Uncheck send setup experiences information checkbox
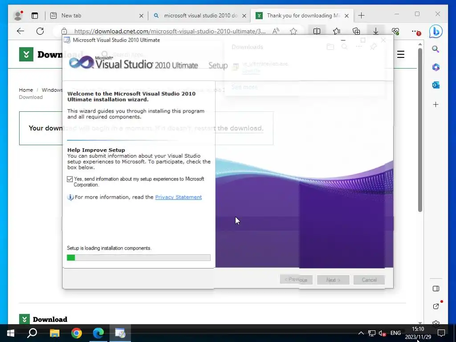This screenshot has height=342, width=456. coord(70,179)
